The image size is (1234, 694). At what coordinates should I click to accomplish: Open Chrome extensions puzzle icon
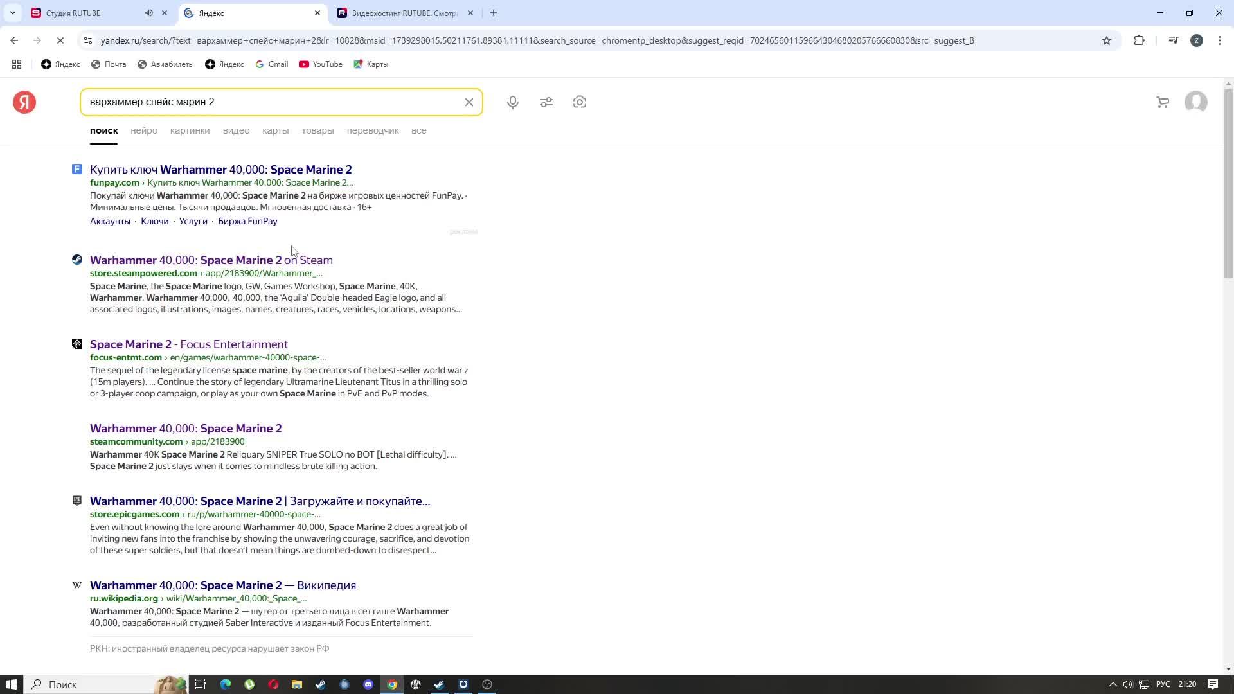coord(1139,40)
